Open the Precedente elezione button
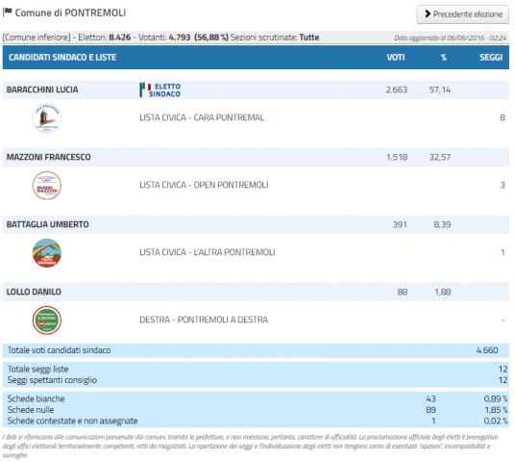This screenshot has width=515, height=462. tap(462, 14)
